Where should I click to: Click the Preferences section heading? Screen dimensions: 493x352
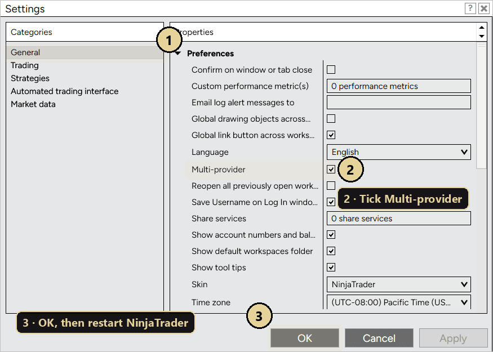click(210, 54)
